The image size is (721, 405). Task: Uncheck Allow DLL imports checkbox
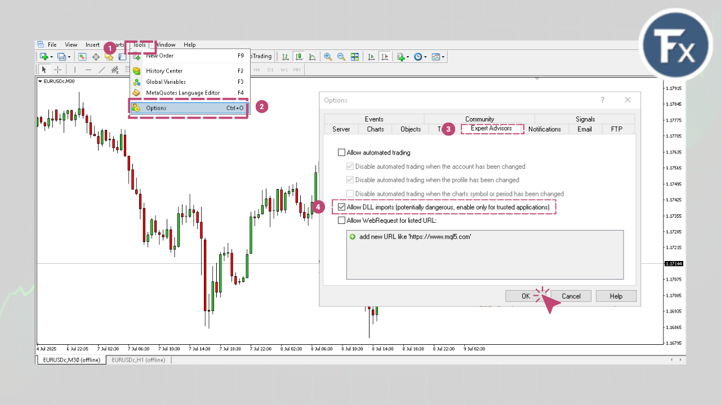click(x=341, y=208)
